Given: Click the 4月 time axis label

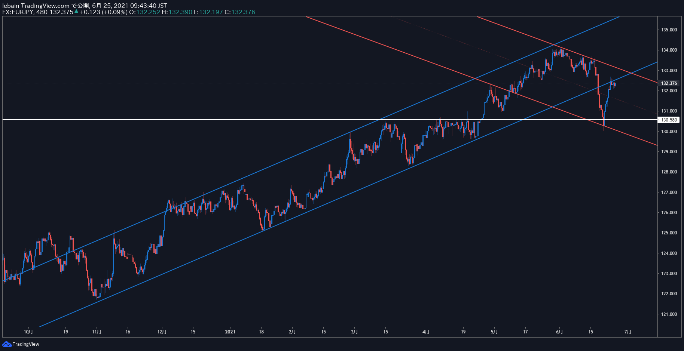Looking at the screenshot, I should pos(426,332).
